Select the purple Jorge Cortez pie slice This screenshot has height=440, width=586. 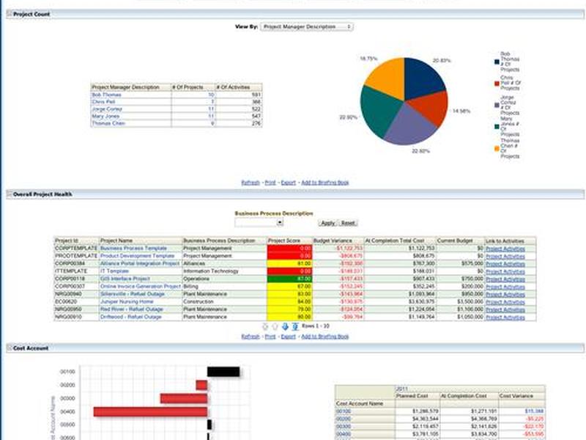coord(409,126)
